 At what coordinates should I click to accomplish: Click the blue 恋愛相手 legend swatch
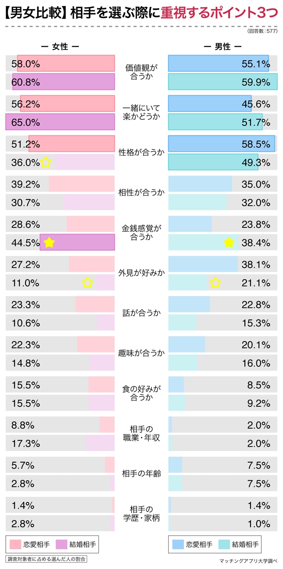(178, 544)
